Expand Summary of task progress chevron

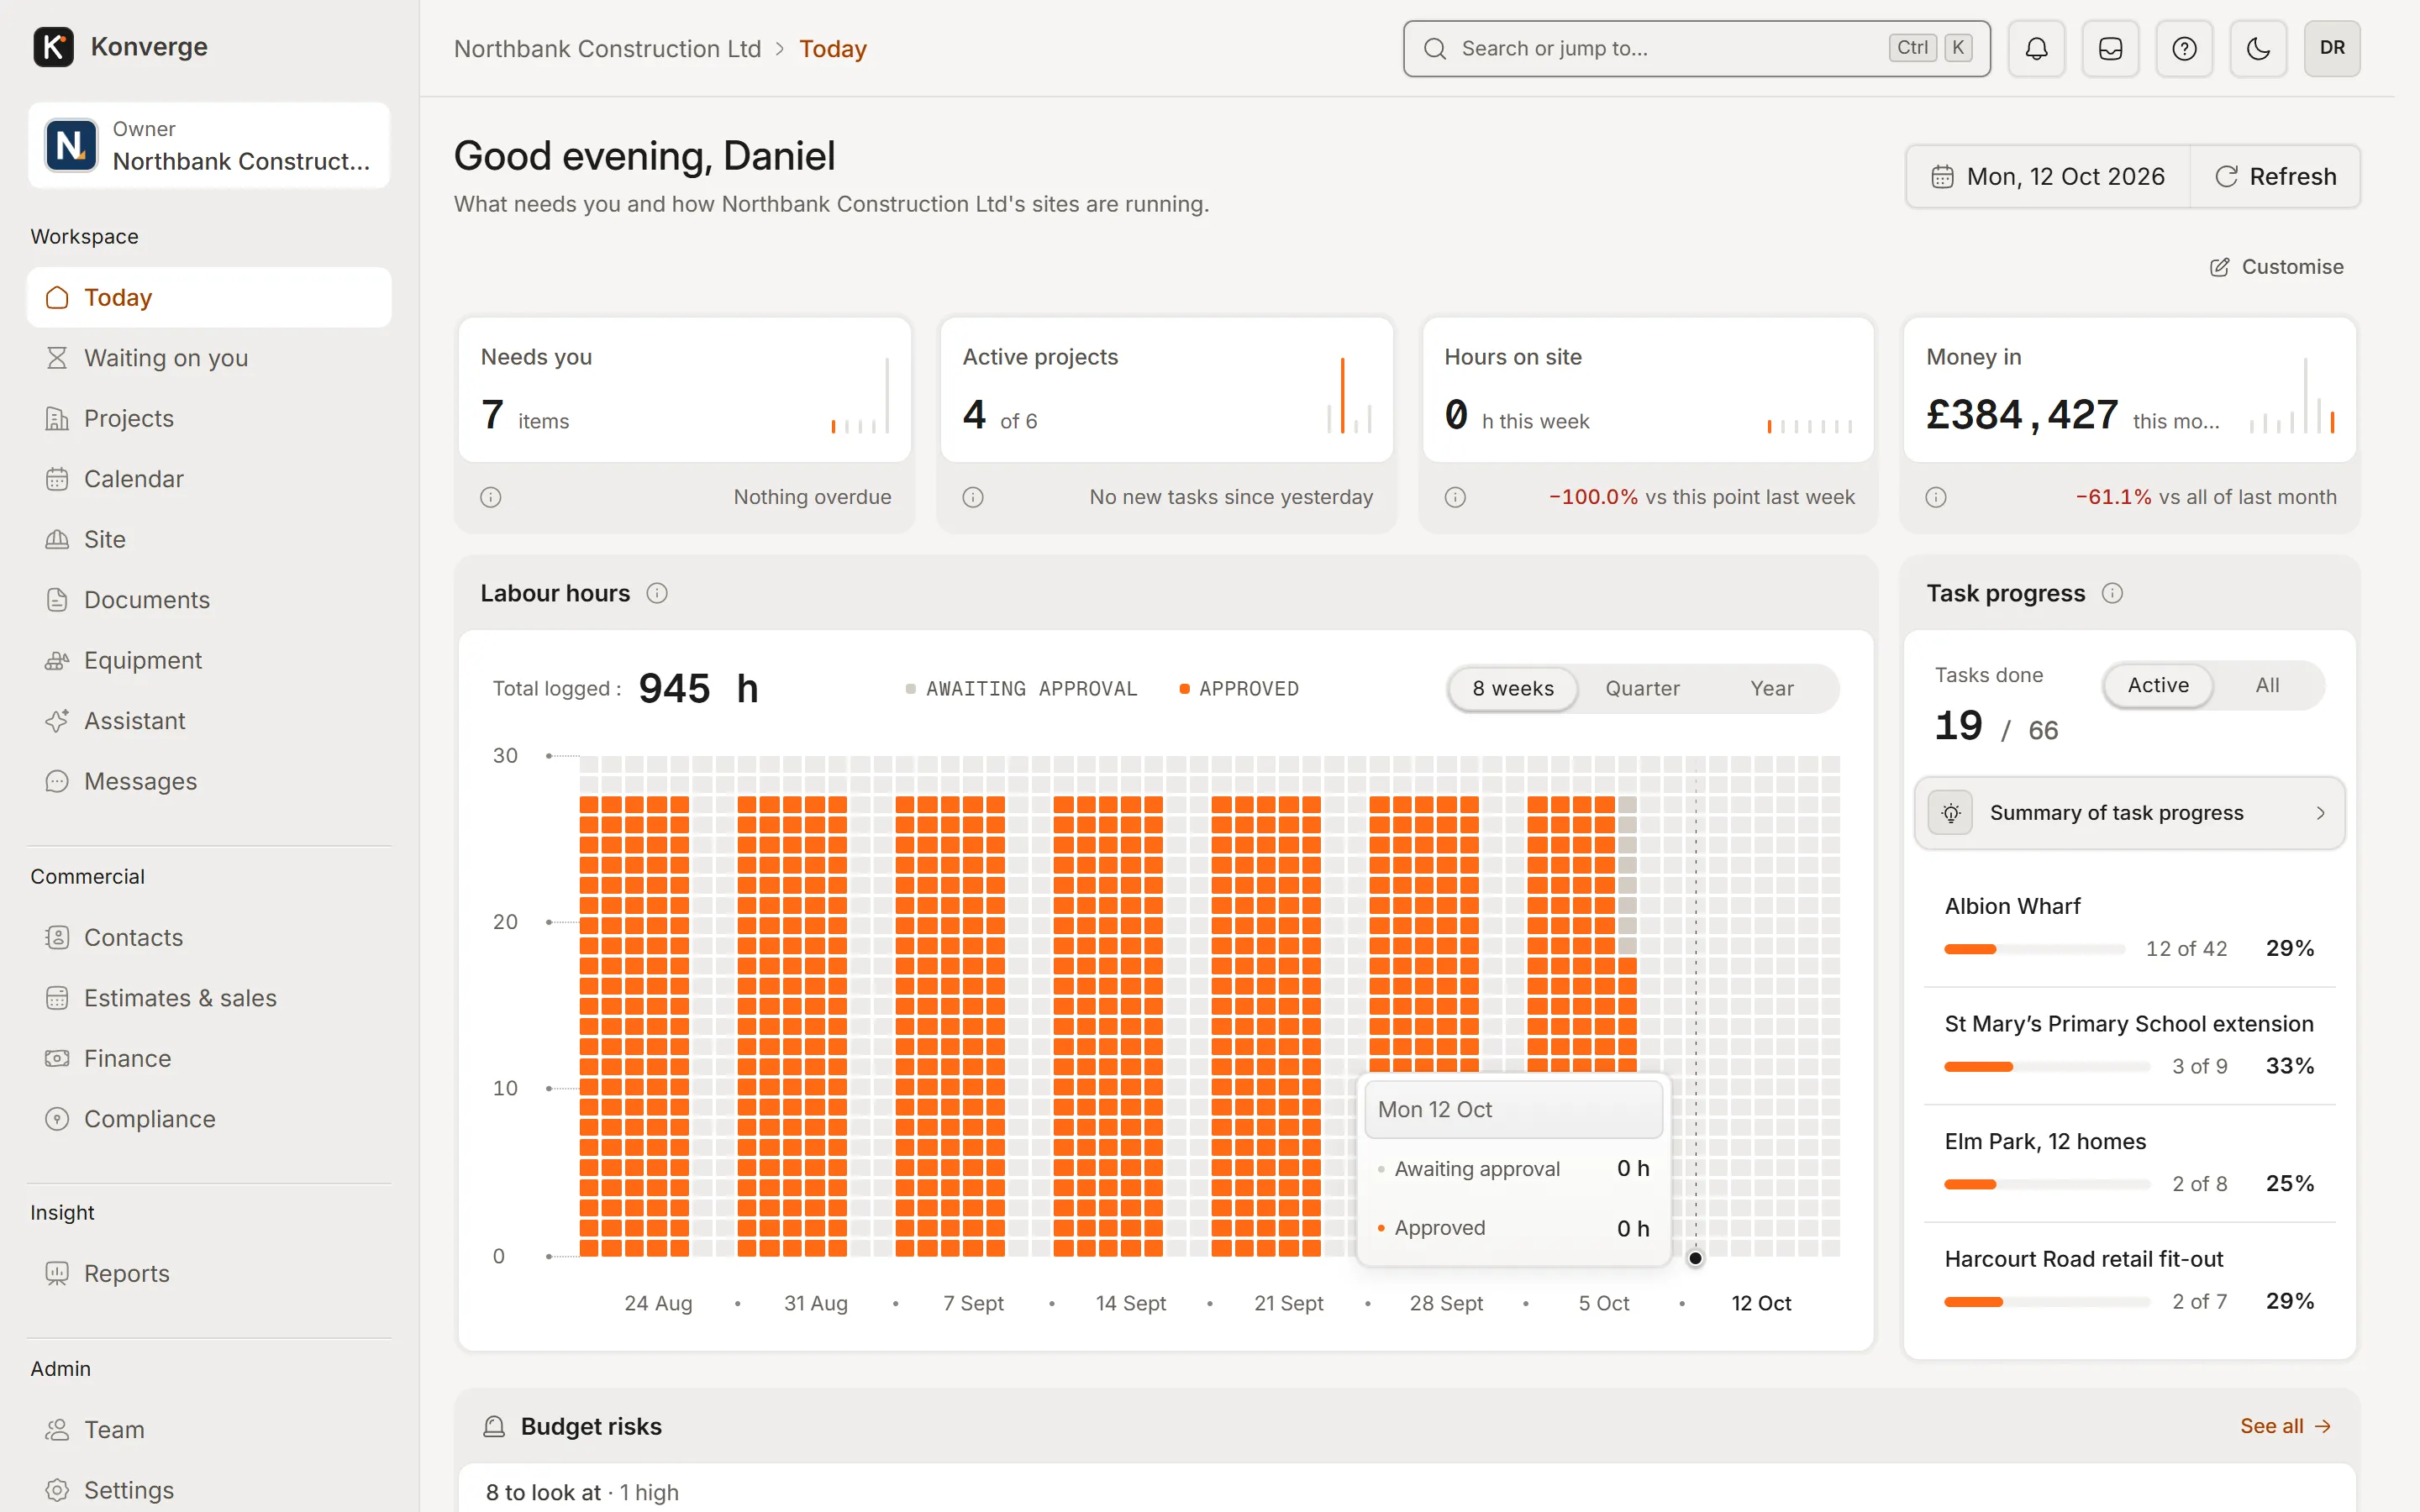[x=2320, y=813]
